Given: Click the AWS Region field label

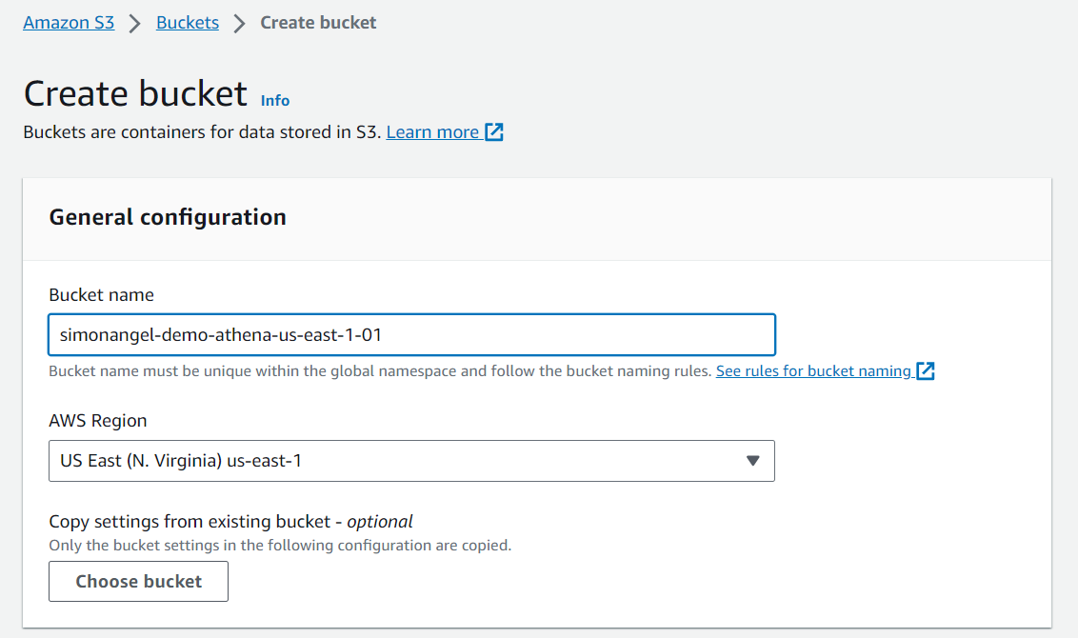Looking at the screenshot, I should (98, 421).
